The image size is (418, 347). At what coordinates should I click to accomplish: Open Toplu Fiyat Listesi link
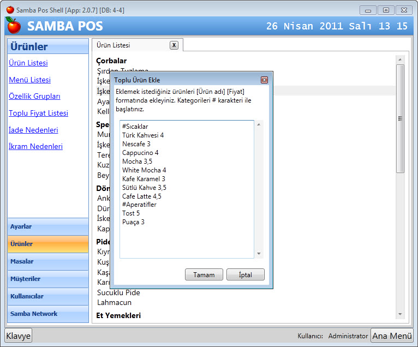(x=38, y=113)
